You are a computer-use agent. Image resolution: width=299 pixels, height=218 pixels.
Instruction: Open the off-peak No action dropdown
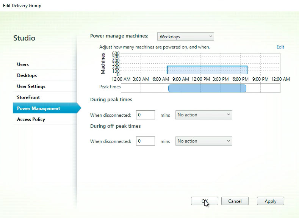pos(204,141)
